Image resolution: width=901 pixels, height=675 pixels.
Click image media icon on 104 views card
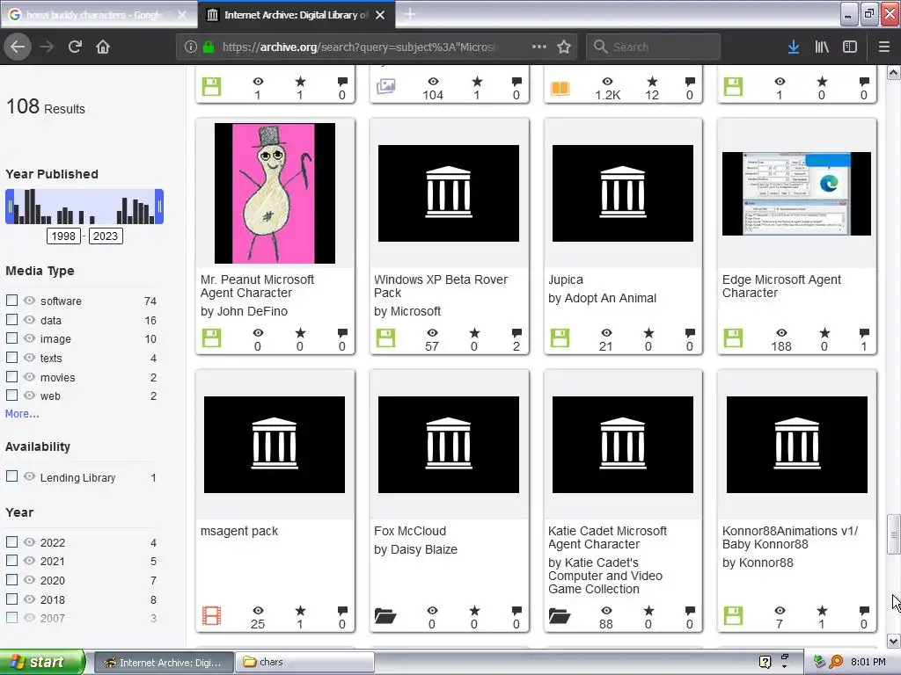(385, 87)
